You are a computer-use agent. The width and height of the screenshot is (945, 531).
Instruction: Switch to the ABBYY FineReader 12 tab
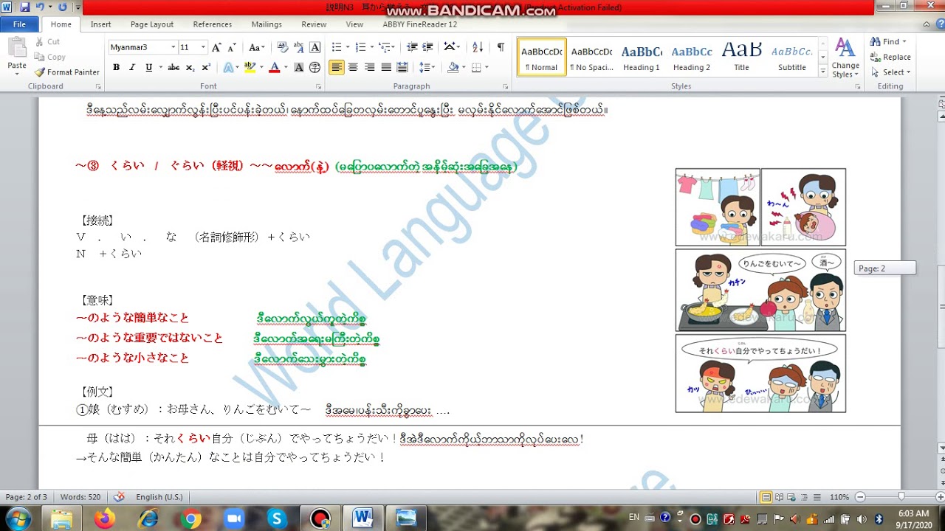[420, 24]
